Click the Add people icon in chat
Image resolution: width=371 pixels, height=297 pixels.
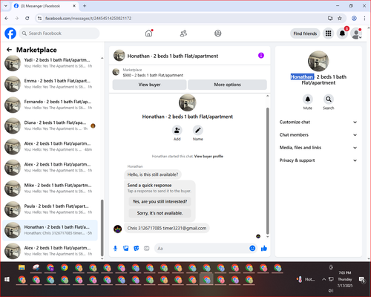[177, 130]
